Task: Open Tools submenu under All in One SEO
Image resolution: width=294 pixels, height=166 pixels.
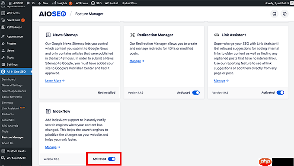Action: point(5,131)
